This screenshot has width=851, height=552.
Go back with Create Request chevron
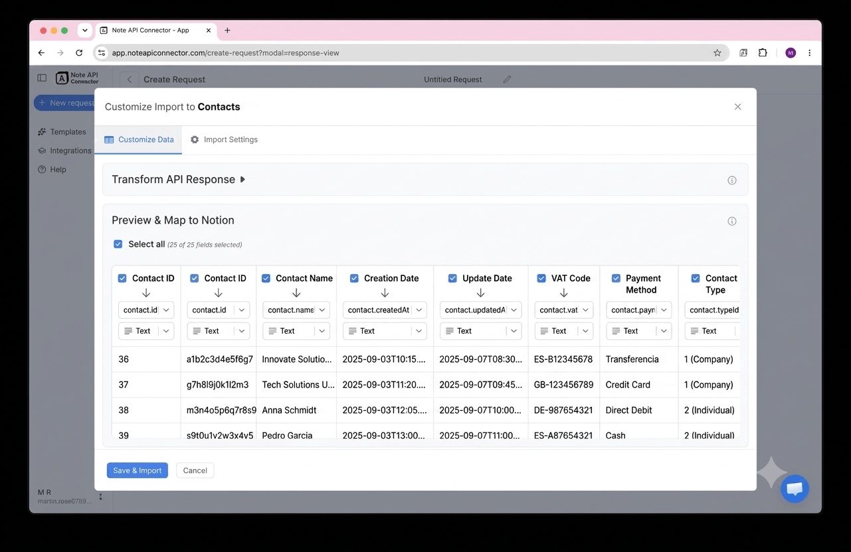coord(130,79)
